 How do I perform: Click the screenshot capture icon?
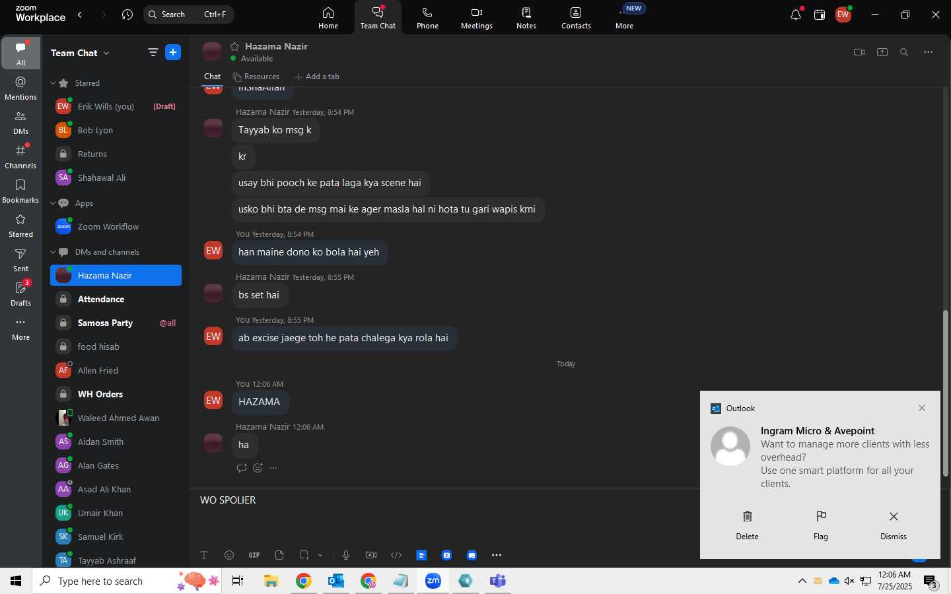point(304,555)
